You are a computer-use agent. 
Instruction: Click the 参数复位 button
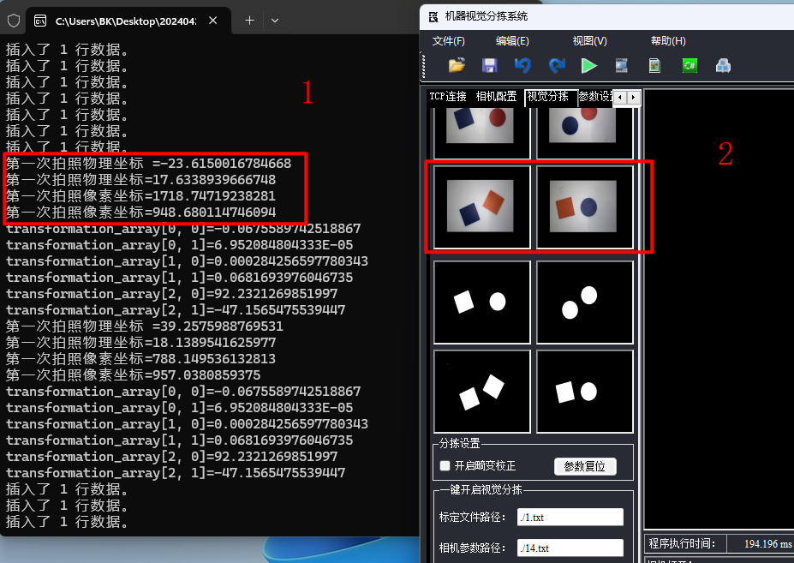point(585,466)
